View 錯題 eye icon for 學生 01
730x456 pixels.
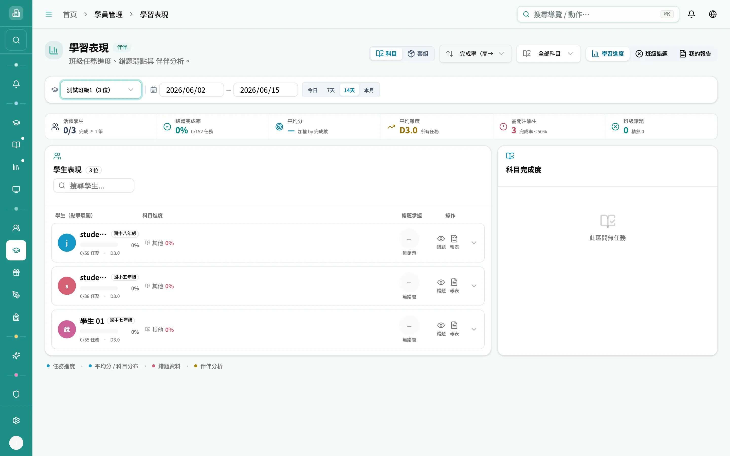[441, 328]
